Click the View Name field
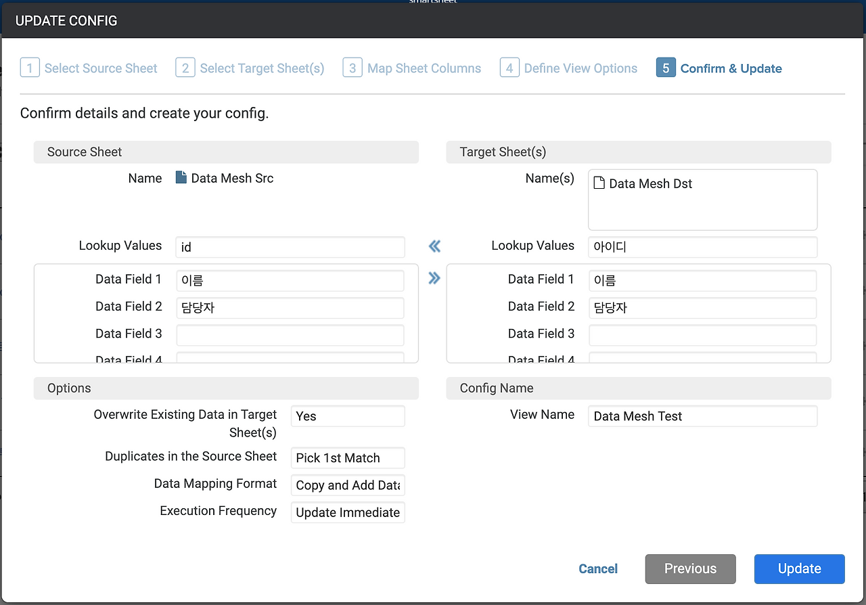The image size is (866, 605). point(702,416)
